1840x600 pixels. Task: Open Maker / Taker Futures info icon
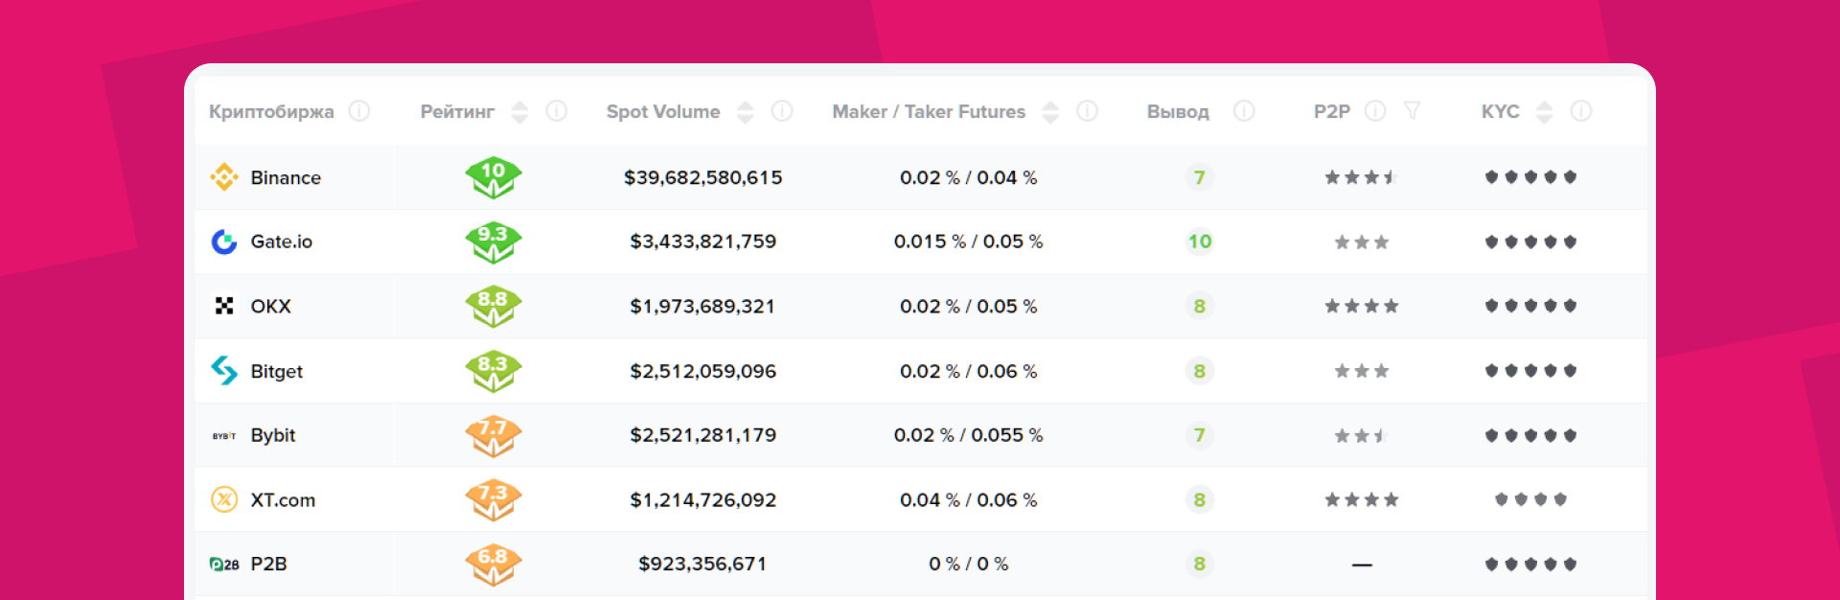1087,111
